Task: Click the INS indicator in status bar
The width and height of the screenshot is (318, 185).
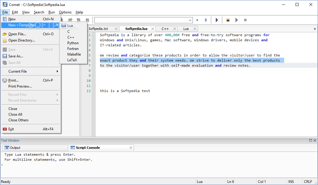Action: [x=291, y=182]
